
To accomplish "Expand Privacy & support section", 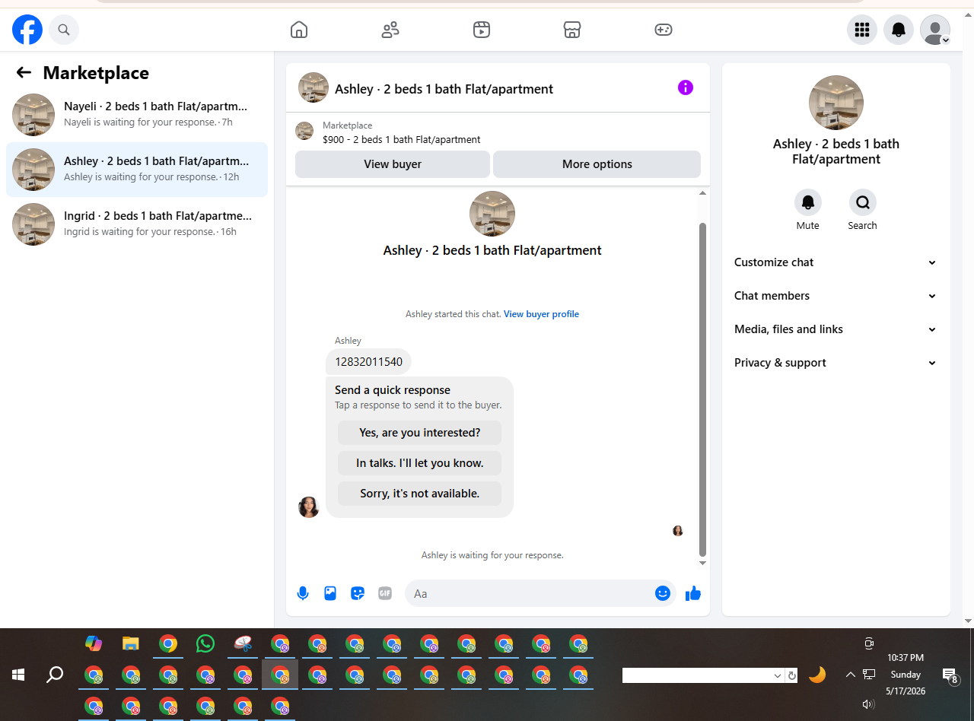I will click(x=836, y=363).
